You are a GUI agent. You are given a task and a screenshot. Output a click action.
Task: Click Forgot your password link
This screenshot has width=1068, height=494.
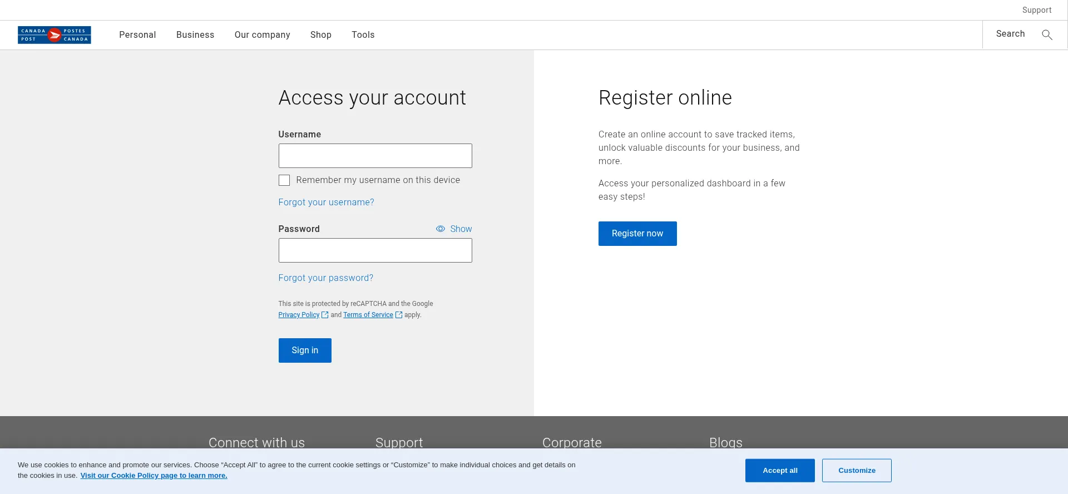326,278
